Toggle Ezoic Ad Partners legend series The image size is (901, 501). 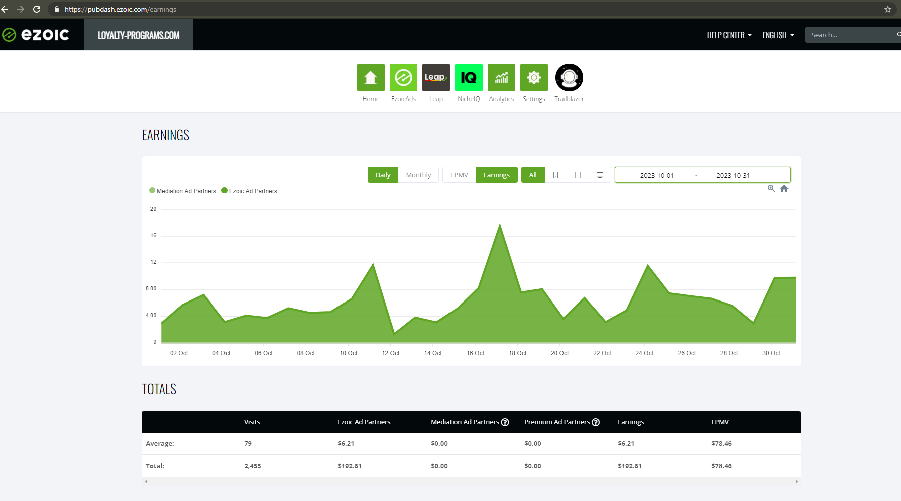point(249,191)
